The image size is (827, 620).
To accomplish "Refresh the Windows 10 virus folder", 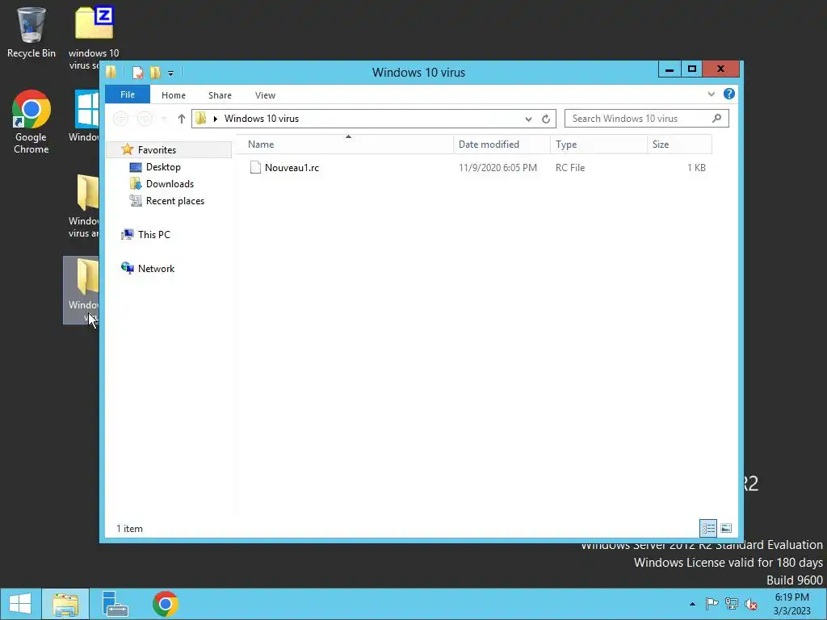I will (546, 119).
